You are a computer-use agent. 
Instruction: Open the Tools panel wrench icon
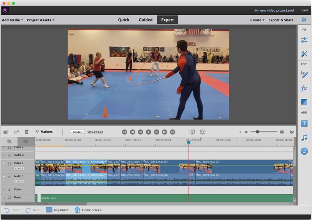click(304, 54)
